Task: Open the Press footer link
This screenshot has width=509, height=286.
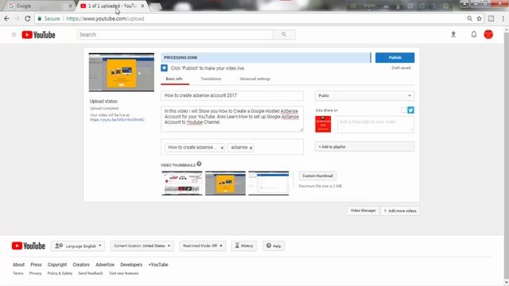Action: click(36, 265)
